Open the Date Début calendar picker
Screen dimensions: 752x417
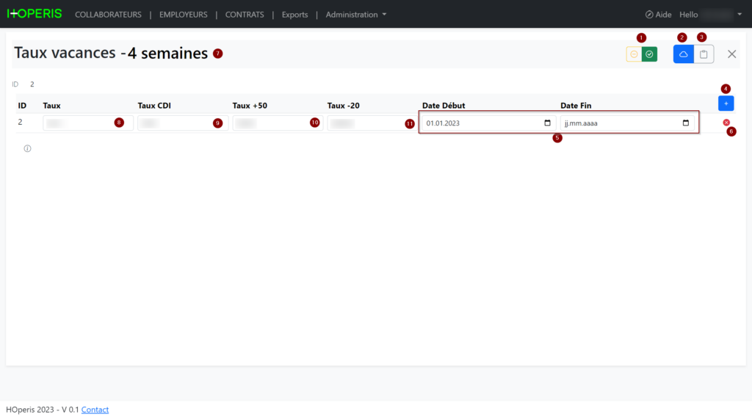(547, 123)
